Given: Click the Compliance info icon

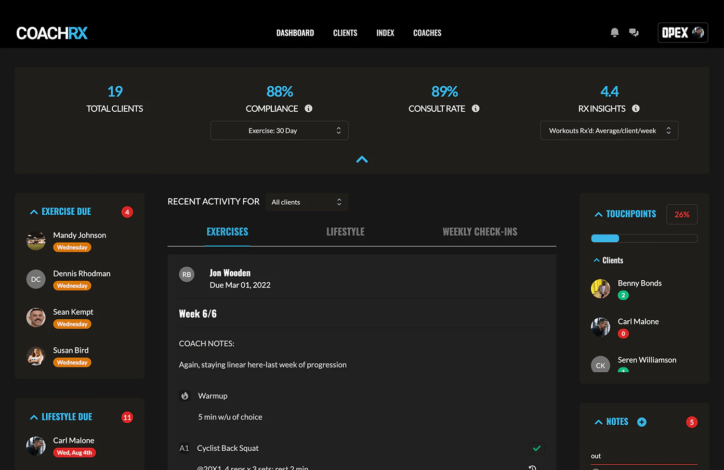Looking at the screenshot, I should tap(308, 108).
